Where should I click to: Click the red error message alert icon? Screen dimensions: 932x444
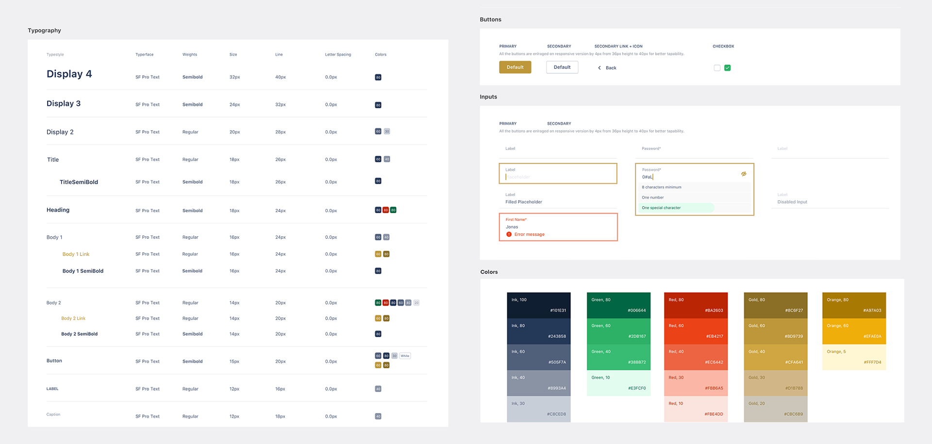[x=509, y=234]
